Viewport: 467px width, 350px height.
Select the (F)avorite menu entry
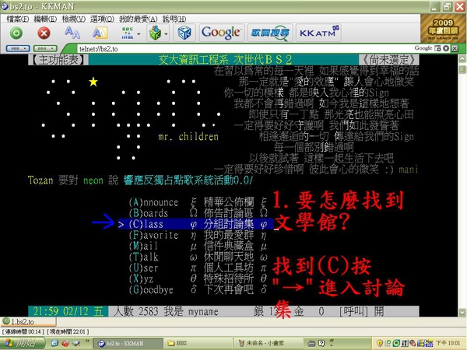[198, 235]
